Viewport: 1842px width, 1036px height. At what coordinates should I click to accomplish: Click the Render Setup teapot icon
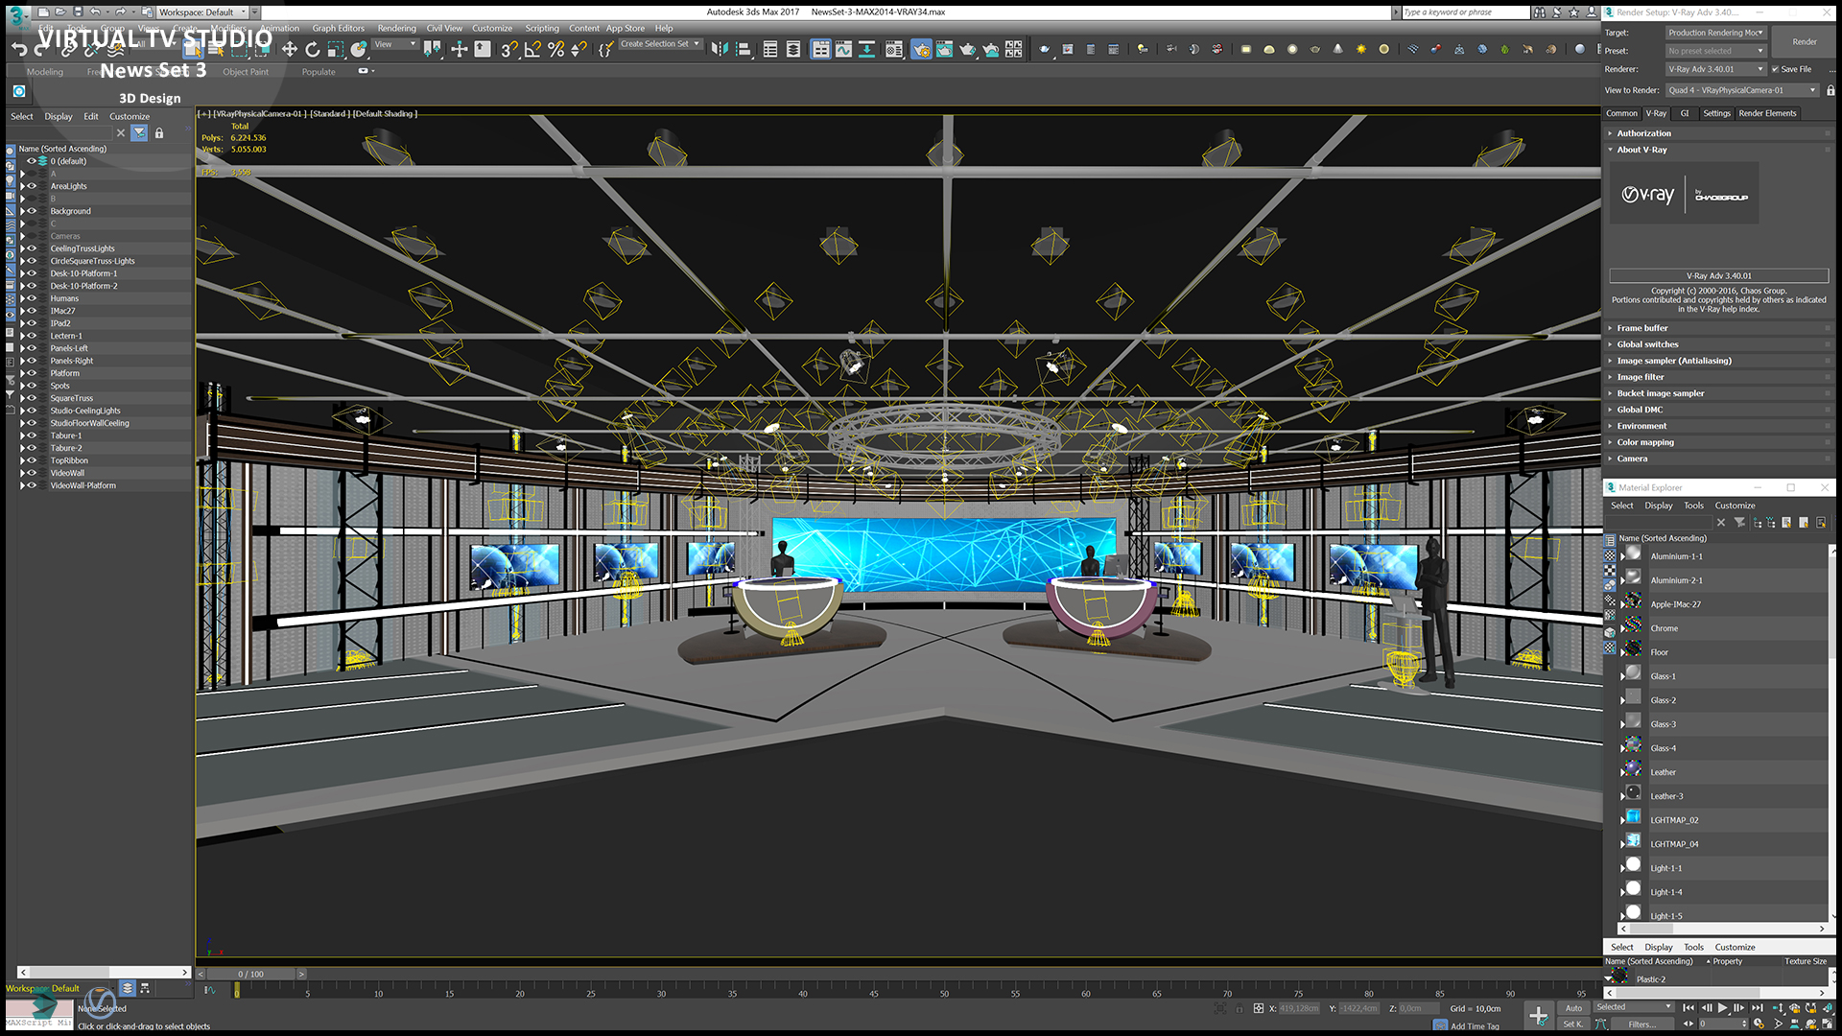(921, 49)
